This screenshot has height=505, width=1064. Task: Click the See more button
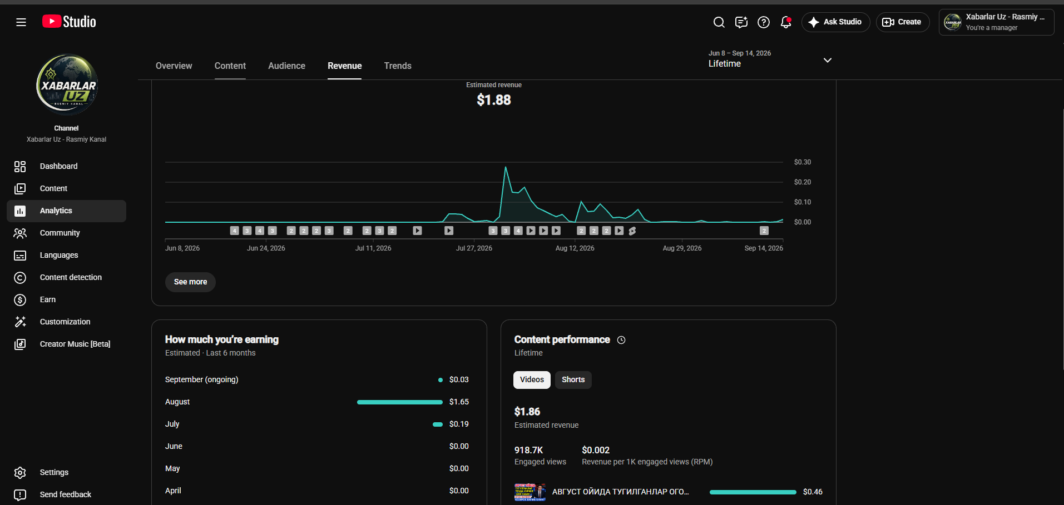click(190, 282)
